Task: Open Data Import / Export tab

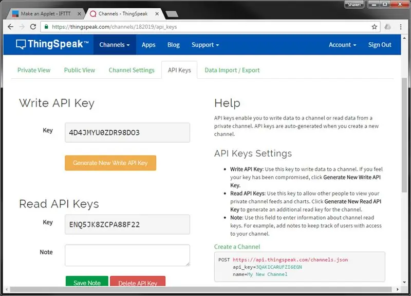Action: tap(232, 70)
